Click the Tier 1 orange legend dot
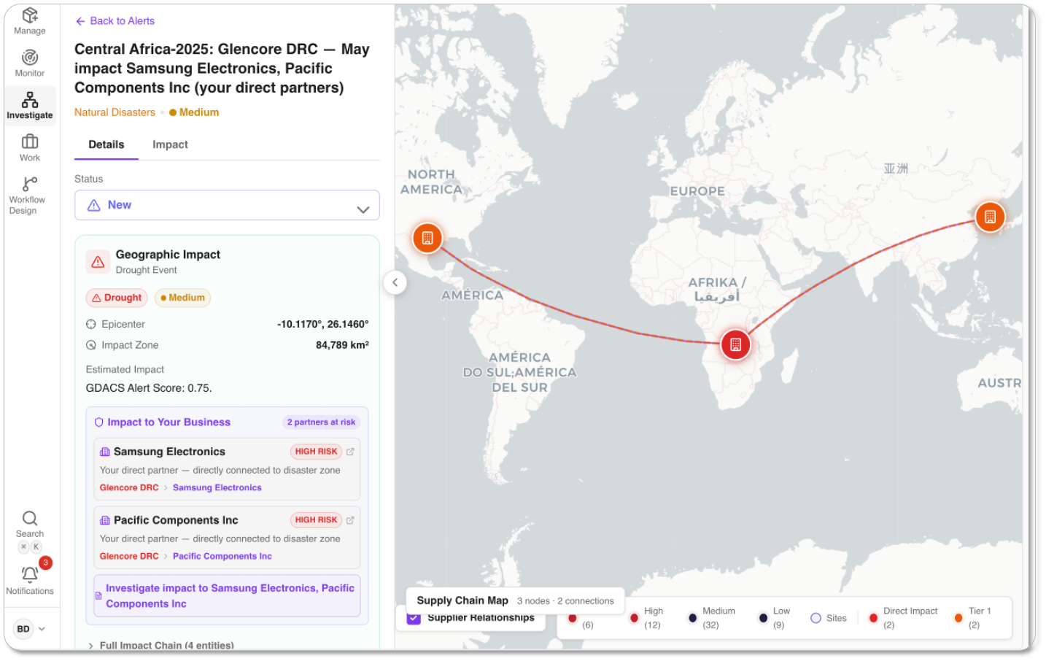This screenshot has height=661, width=1046. pyautogui.click(x=958, y=618)
